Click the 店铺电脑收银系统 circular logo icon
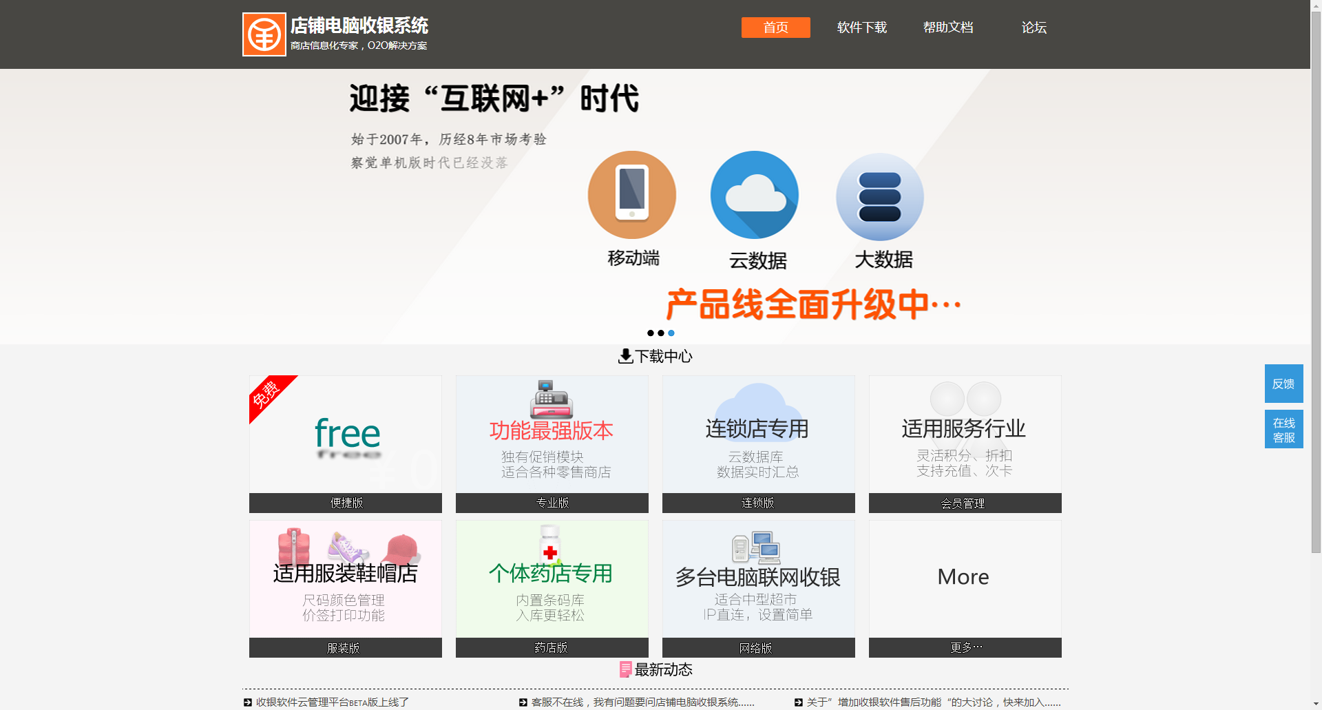Viewport: 1322px width, 710px height. pos(264,33)
